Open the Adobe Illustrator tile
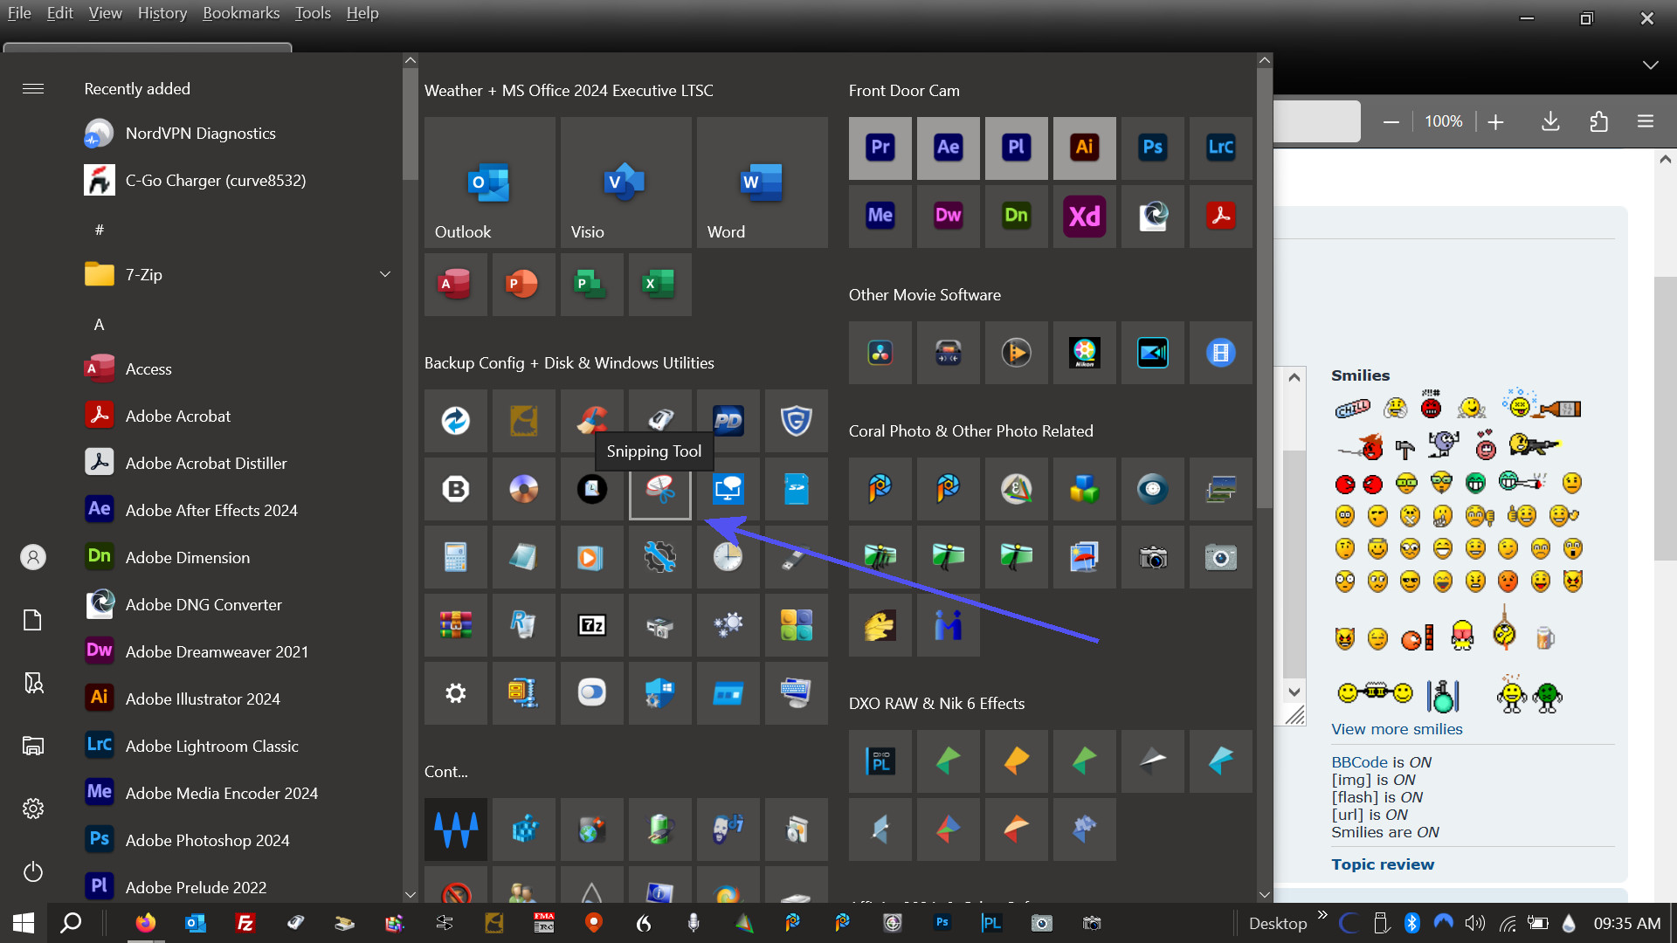This screenshot has height=943, width=1677. click(1085, 148)
